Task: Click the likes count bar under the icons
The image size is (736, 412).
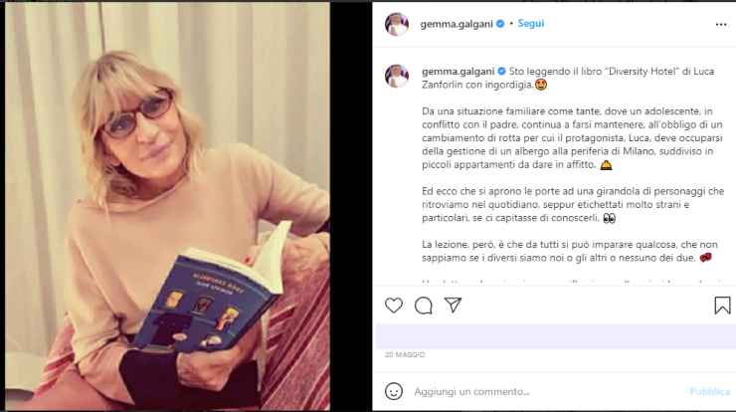Action: point(556,336)
